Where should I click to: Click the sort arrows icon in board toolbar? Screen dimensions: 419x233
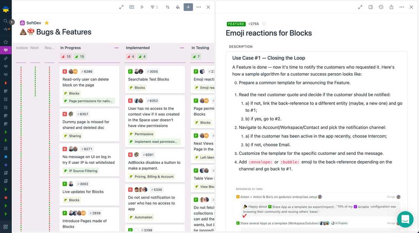tap(168, 7)
